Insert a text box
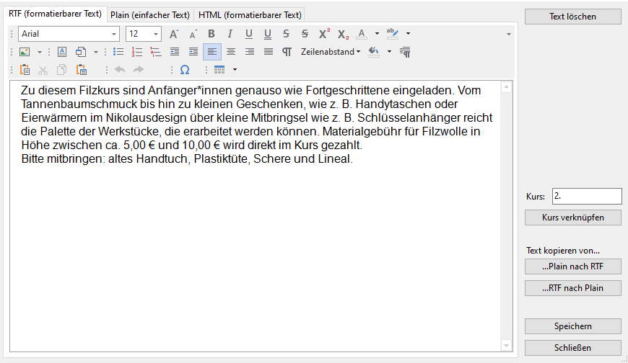 tap(62, 52)
